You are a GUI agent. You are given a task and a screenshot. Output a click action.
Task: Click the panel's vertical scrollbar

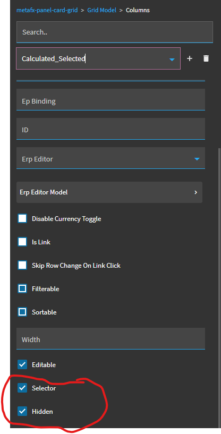tap(219, 287)
